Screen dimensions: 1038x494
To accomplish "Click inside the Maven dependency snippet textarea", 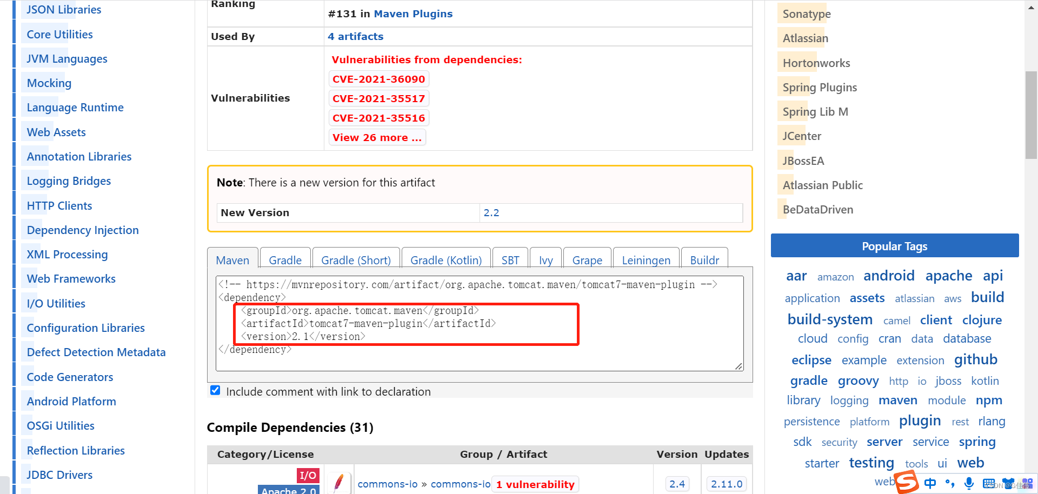I will tap(480, 323).
